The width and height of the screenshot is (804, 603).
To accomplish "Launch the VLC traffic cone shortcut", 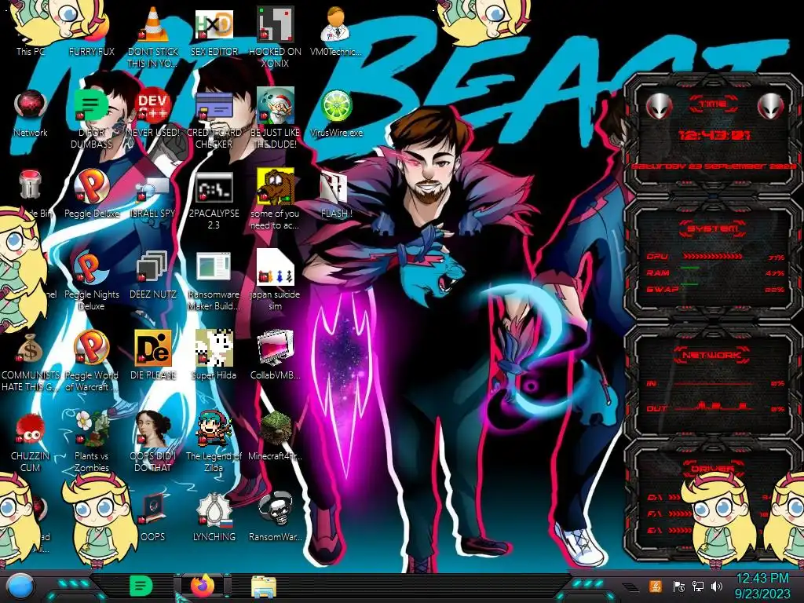I will (x=153, y=37).
